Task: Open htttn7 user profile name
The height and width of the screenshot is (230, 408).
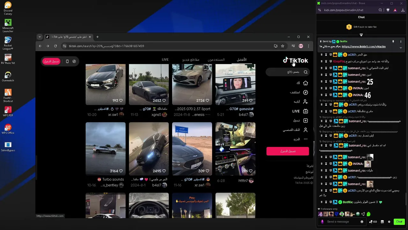Action: (243, 181)
